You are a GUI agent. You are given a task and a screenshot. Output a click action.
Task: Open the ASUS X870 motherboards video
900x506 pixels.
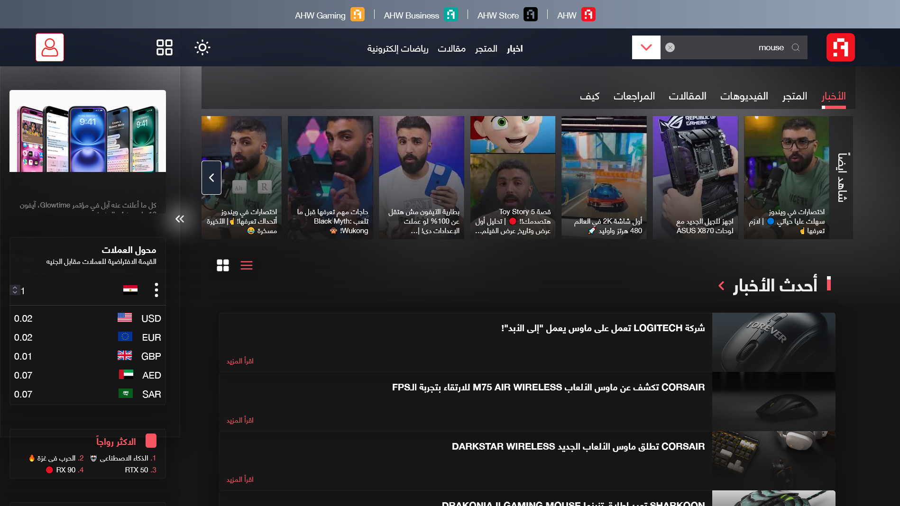coord(696,178)
